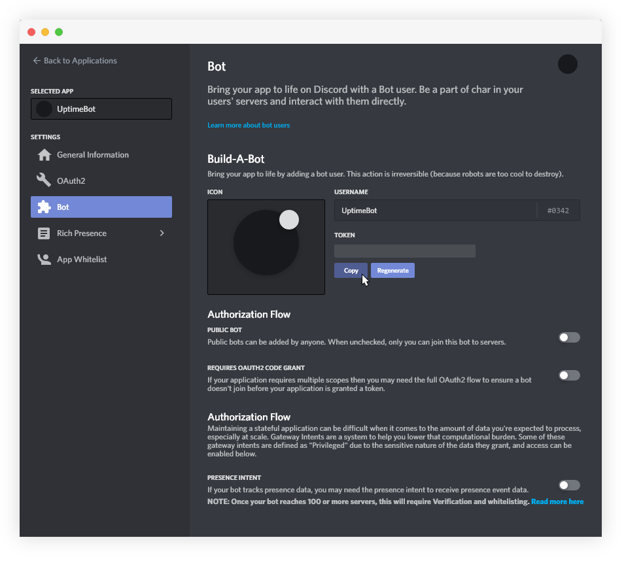
Task: Click the PRESENCE INTENT label
Action: click(234, 477)
